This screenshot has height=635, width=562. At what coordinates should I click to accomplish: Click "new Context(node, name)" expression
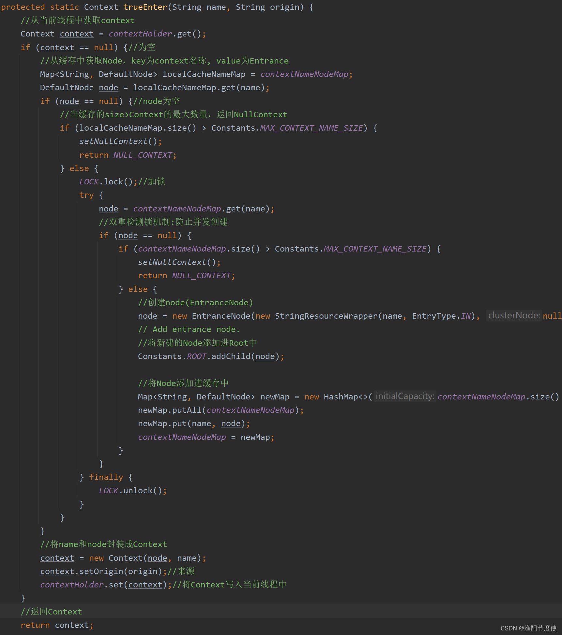click(145, 558)
